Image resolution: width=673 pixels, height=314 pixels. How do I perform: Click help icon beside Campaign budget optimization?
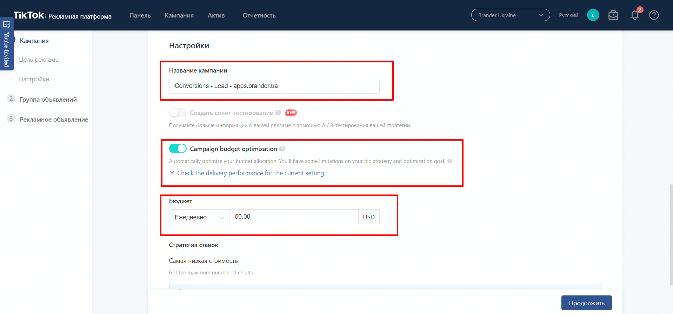(282, 149)
